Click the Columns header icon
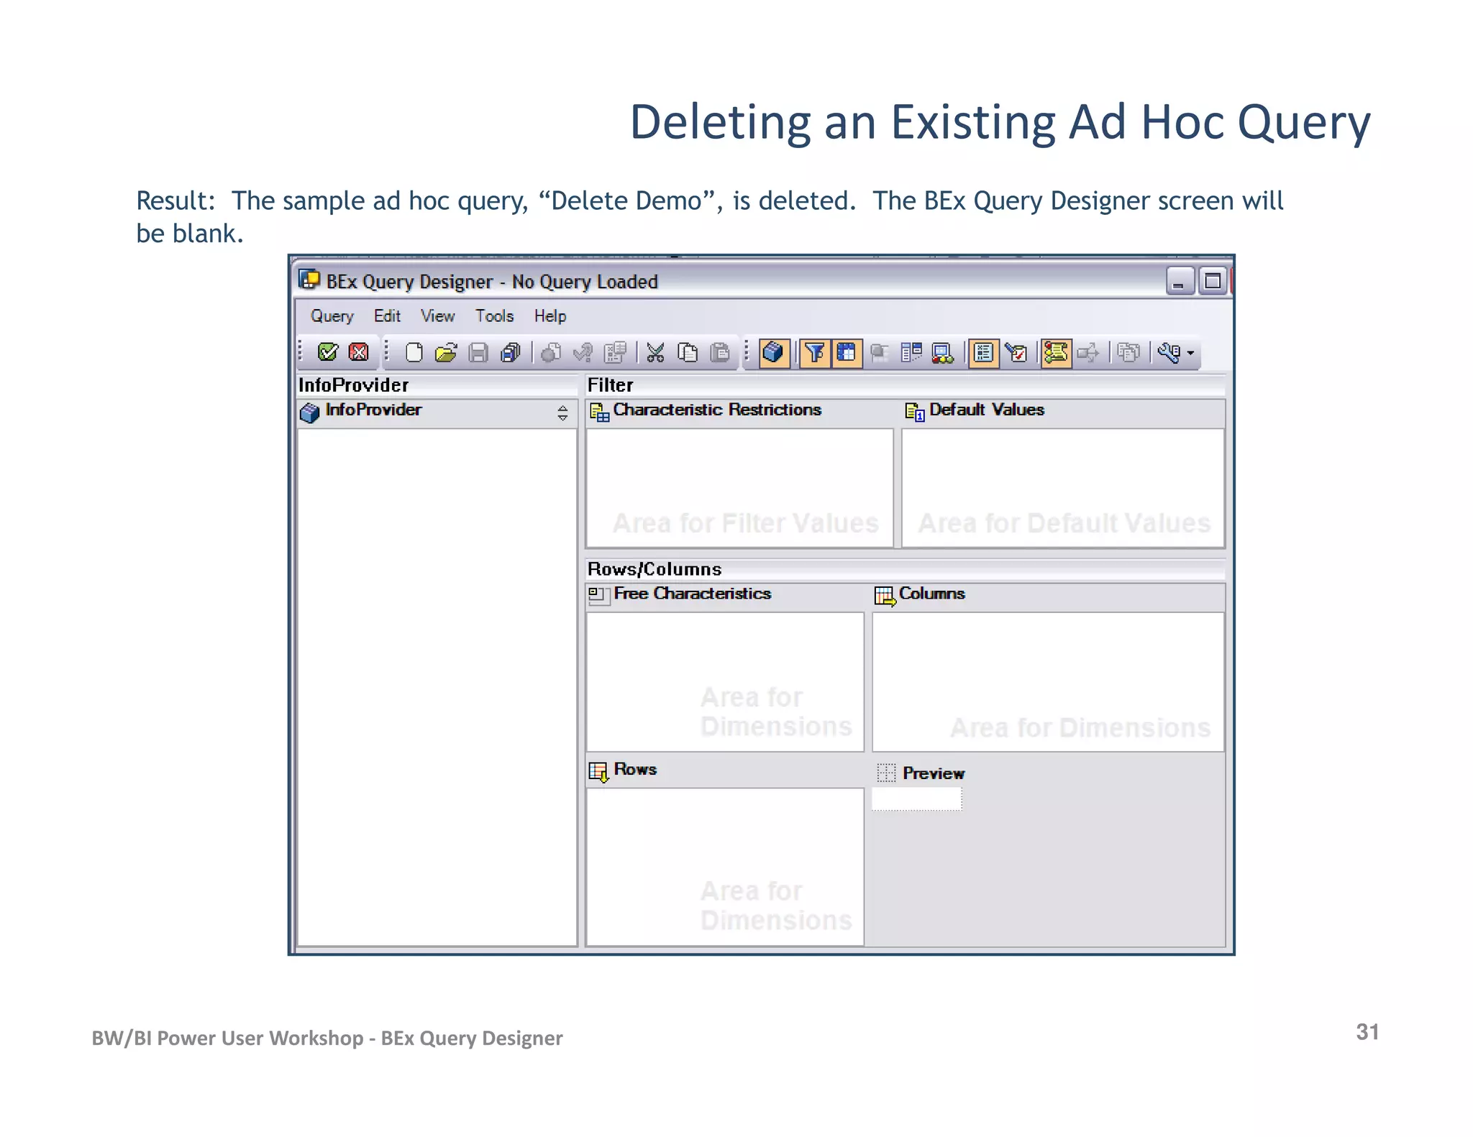This screenshot has height=1137, width=1473. (885, 597)
